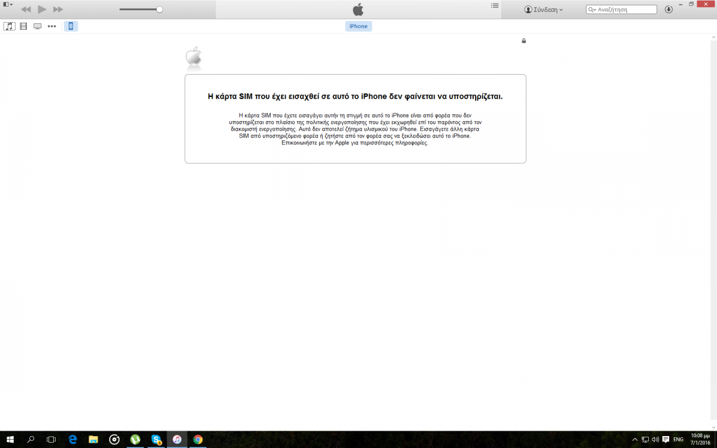Launch Microsoft Edge from taskbar

point(73,440)
